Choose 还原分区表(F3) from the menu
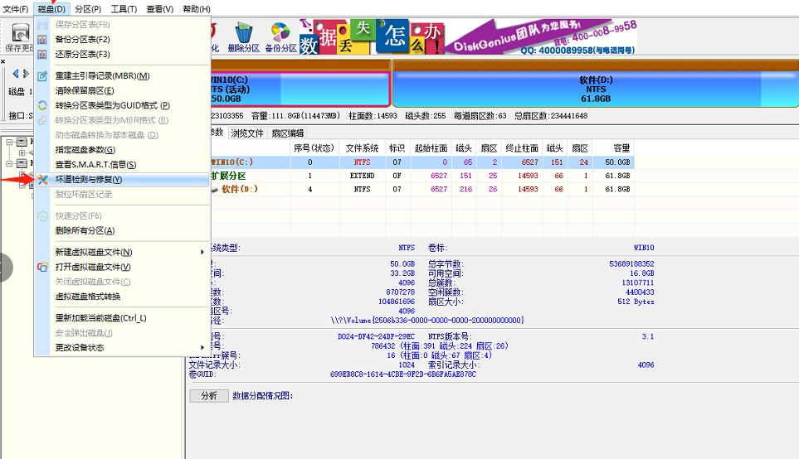Viewport: 799px width, 459px height. 122,54
